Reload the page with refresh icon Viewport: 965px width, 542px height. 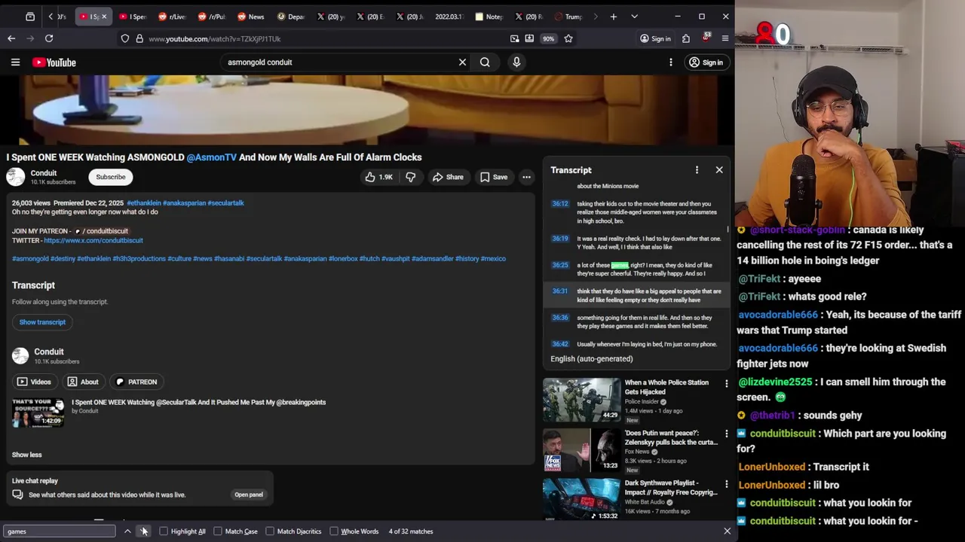[x=49, y=38]
